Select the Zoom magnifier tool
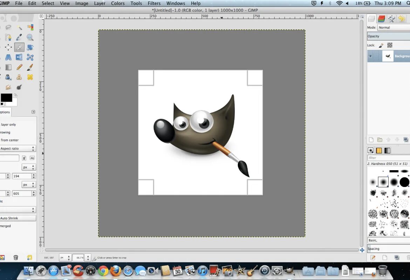The height and width of the screenshot is (280, 410). click(x=30, y=38)
